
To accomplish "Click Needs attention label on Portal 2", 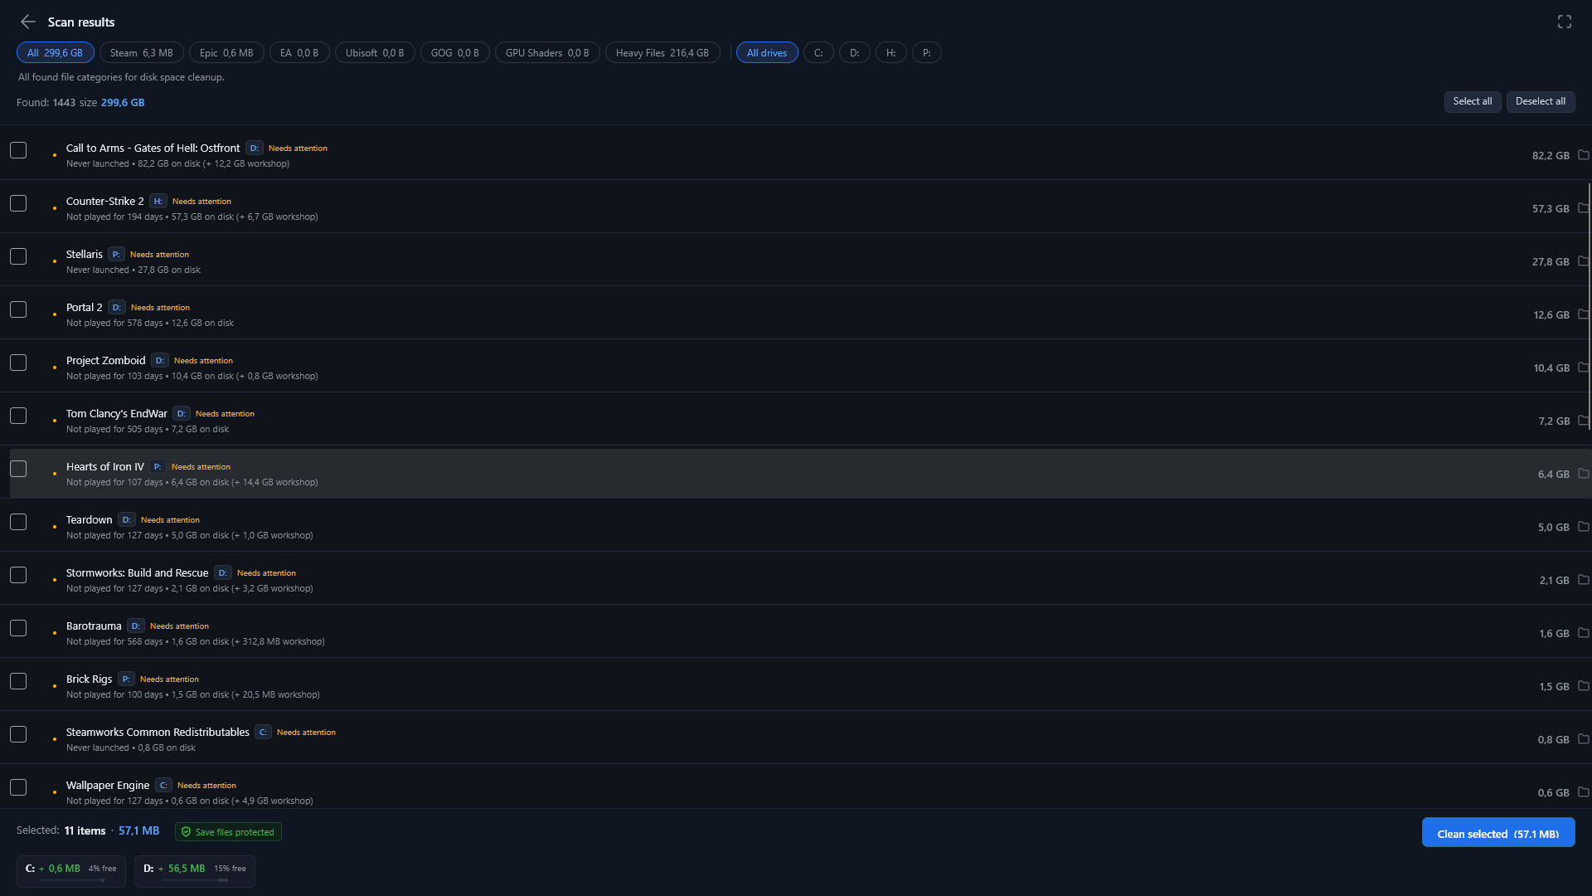I will click(160, 307).
